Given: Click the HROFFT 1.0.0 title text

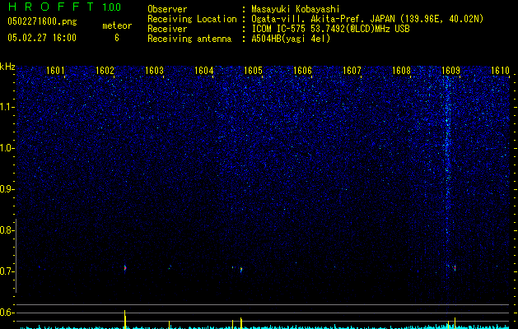Looking at the screenshot, I should tap(65, 7).
